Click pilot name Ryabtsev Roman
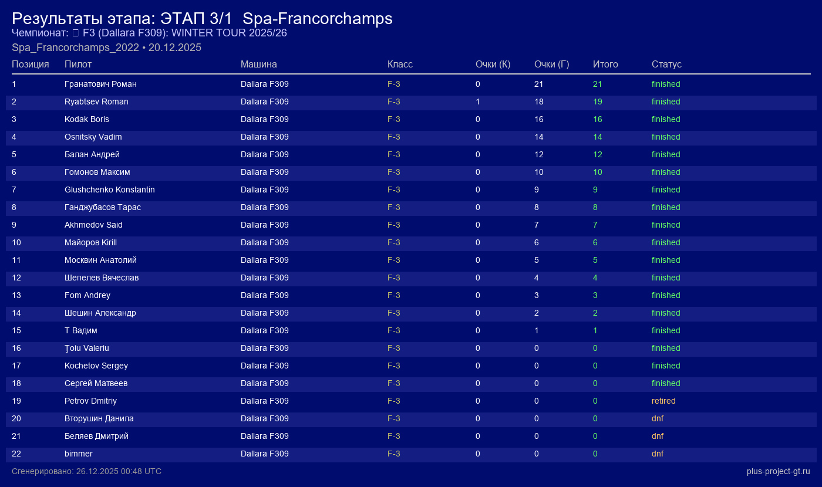Image resolution: width=822 pixels, height=487 pixels. pos(96,102)
